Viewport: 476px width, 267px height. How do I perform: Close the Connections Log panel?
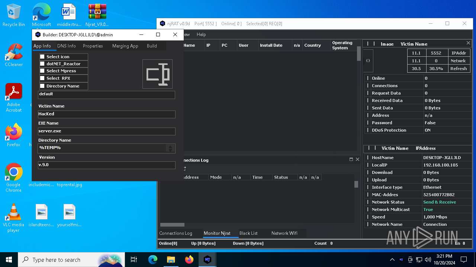tap(357, 159)
